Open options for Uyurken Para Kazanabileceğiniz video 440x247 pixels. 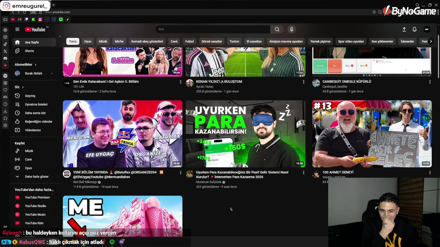coord(304,173)
